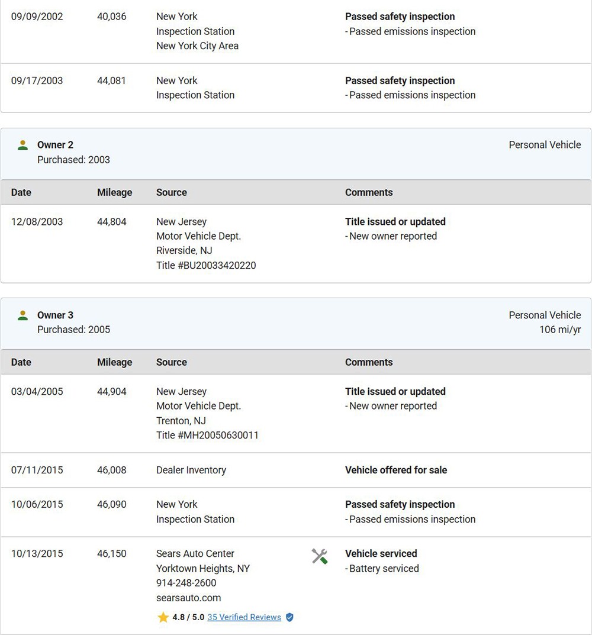Select the Owner 2 section header

(x=296, y=154)
